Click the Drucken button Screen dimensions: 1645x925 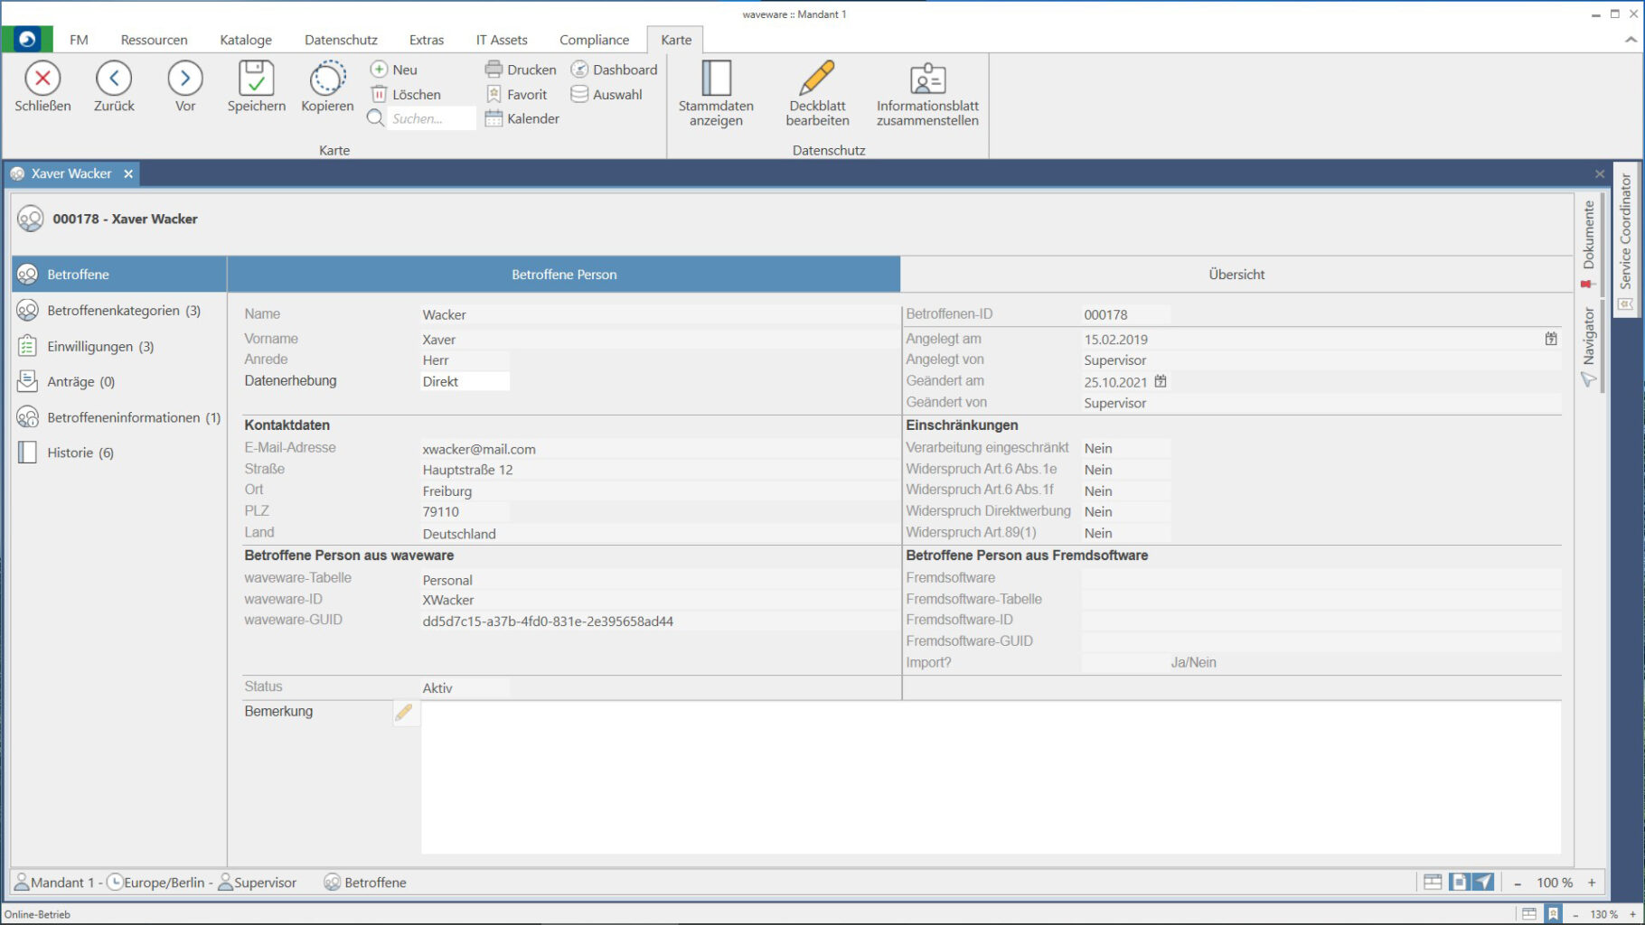click(521, 70)
